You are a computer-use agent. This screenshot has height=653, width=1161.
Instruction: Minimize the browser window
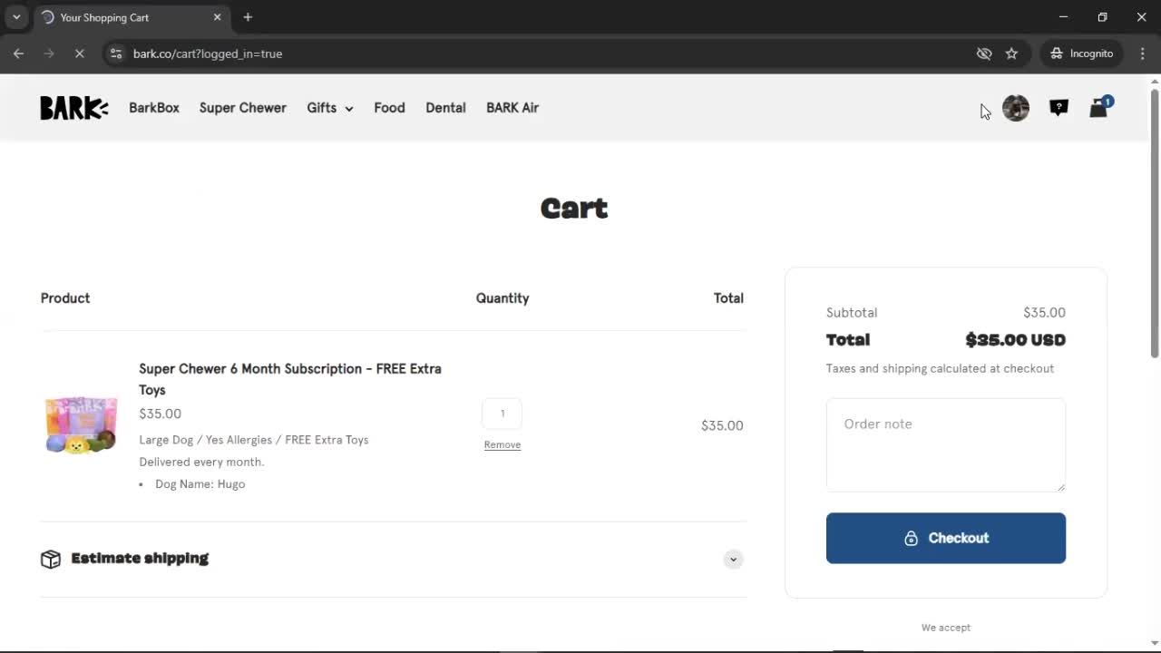(x=1064, y=17)
